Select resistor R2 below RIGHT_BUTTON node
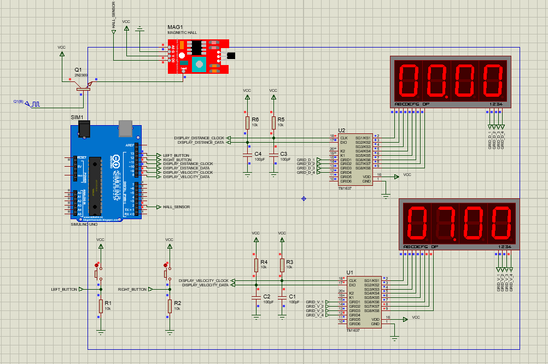This screenshot has height=364, width=548. pos(170,307)
